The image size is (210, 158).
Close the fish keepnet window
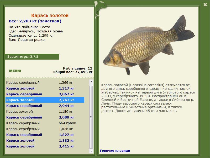[205, 4]
